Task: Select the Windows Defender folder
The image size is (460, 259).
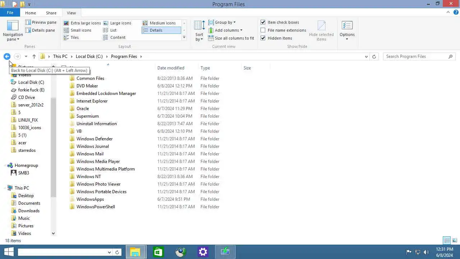Action: coord(95,139)
